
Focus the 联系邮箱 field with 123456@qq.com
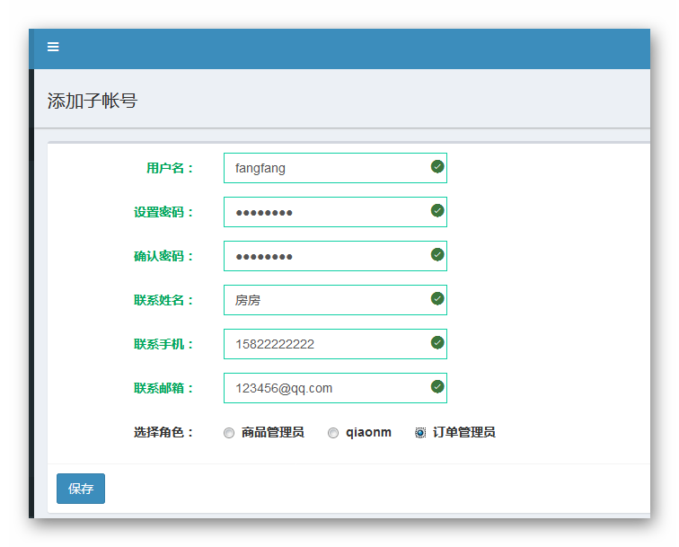coord(335,388)
